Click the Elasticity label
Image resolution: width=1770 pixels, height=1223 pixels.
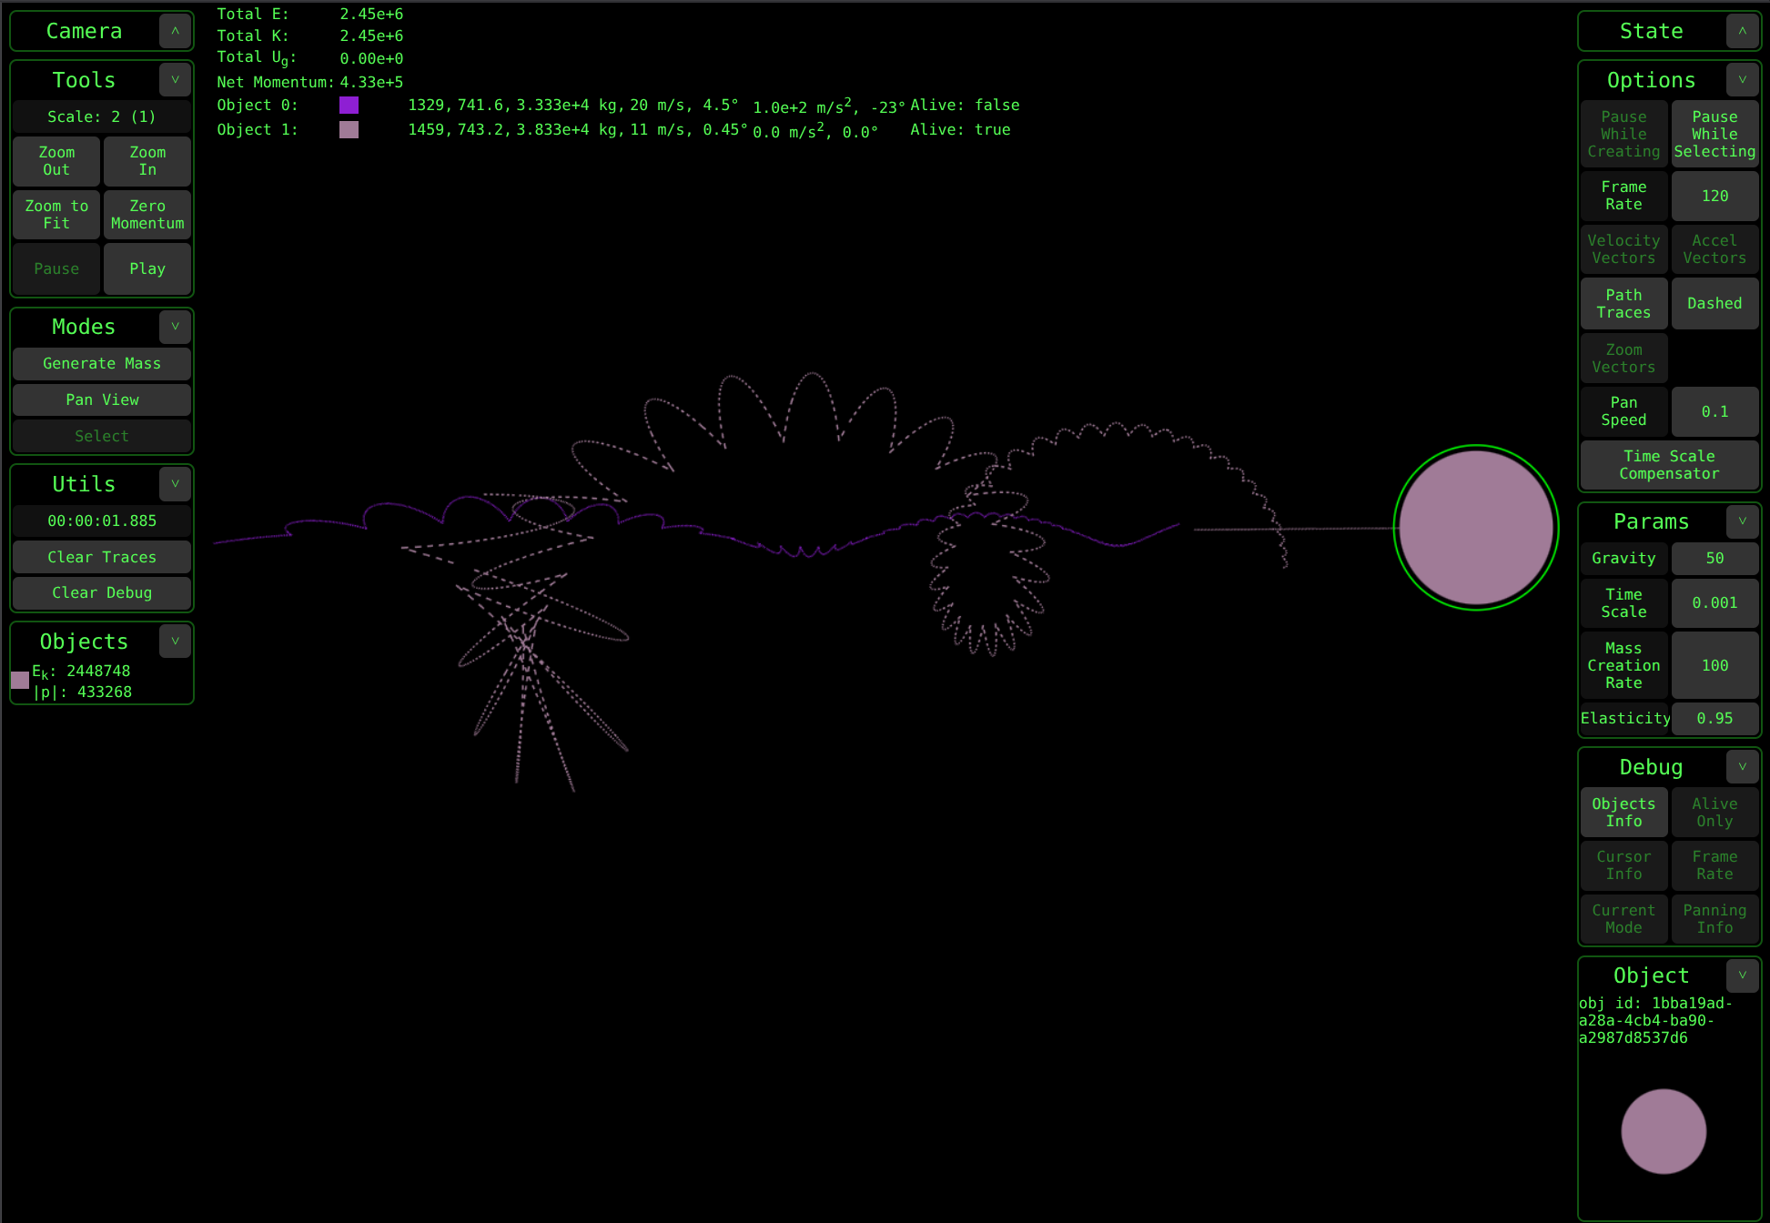click(x=1625, y=718)
